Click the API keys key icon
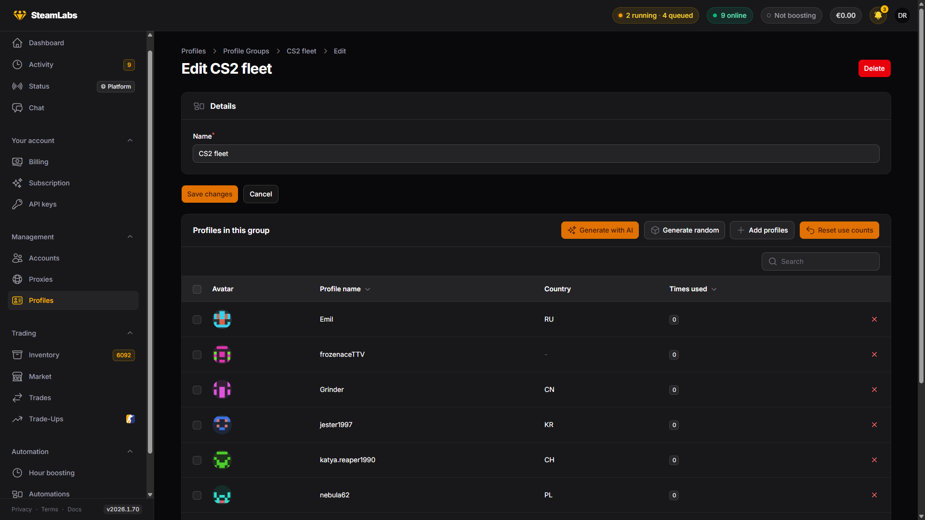This screenshot has height=520, width=925. pyautogui.click(x=17, y=204)
